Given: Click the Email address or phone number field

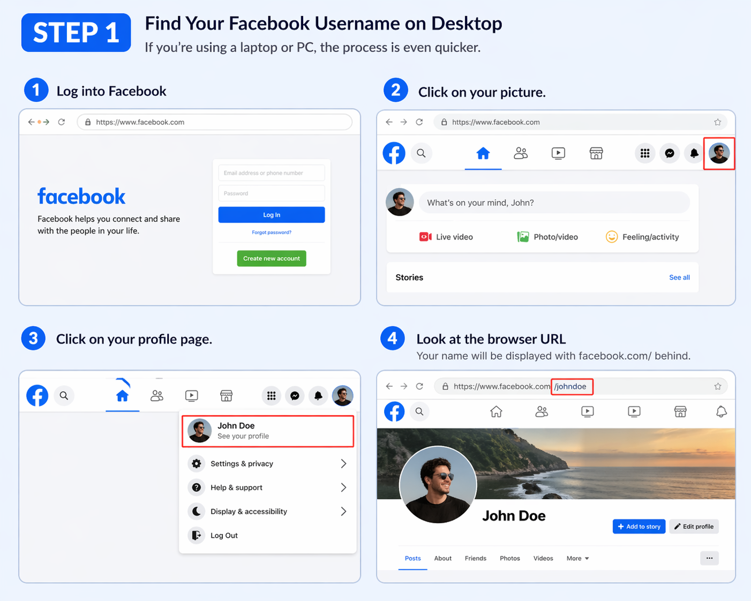Looking at the screenshot, I should [272, 173].
